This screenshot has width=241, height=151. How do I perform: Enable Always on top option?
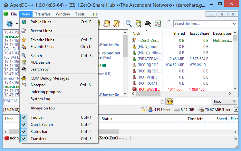coord(59,108)
